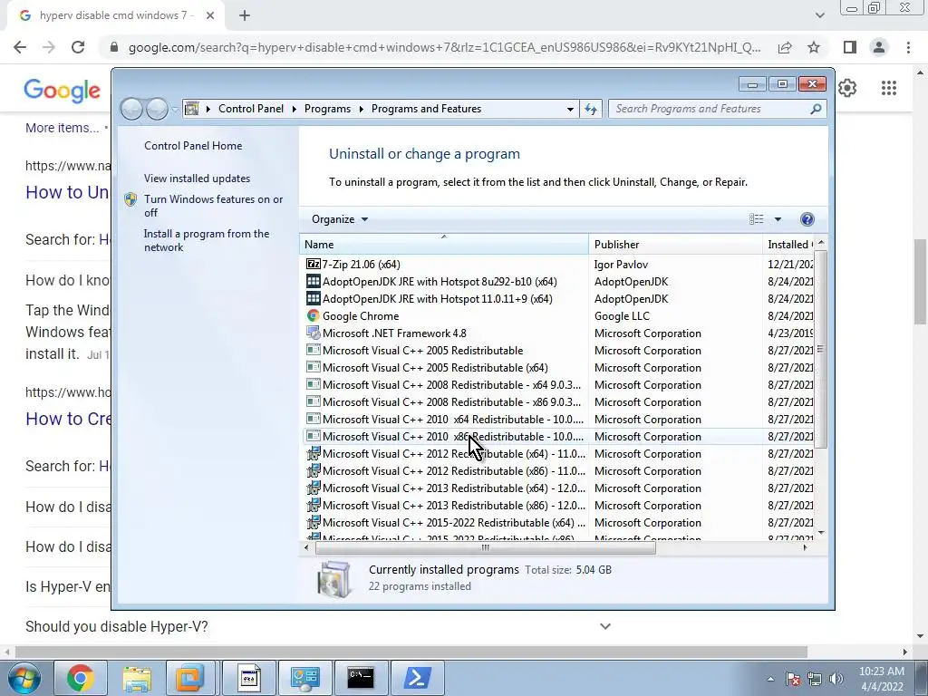
Task: Go back in Control Panel window
Action: pos(131,109)
